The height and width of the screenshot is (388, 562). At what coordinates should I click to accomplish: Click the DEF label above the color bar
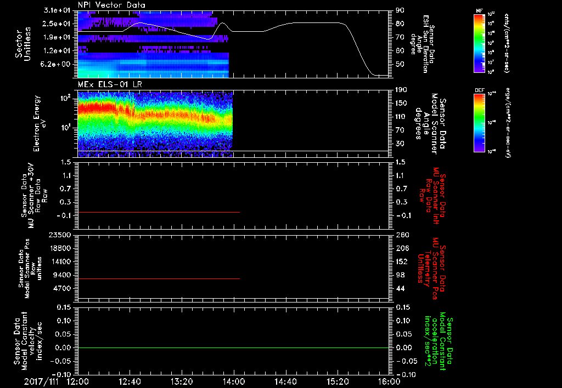pyautogui.click(x=480, y=90)
